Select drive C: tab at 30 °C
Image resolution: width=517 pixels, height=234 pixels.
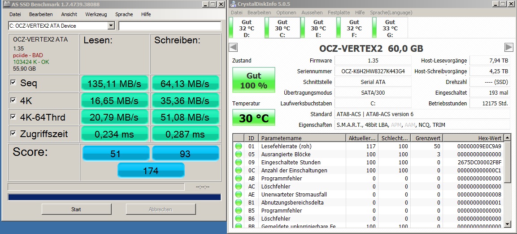(x=282, y=28)
